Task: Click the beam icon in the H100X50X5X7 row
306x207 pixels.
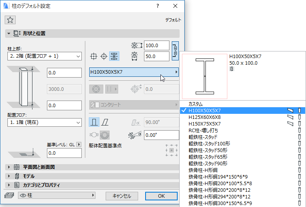Action: (x=290, y=110)
